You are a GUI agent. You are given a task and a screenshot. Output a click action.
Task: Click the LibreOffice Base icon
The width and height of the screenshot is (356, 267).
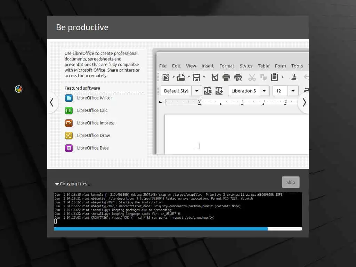pyautogui.click(x=69, y=148)
